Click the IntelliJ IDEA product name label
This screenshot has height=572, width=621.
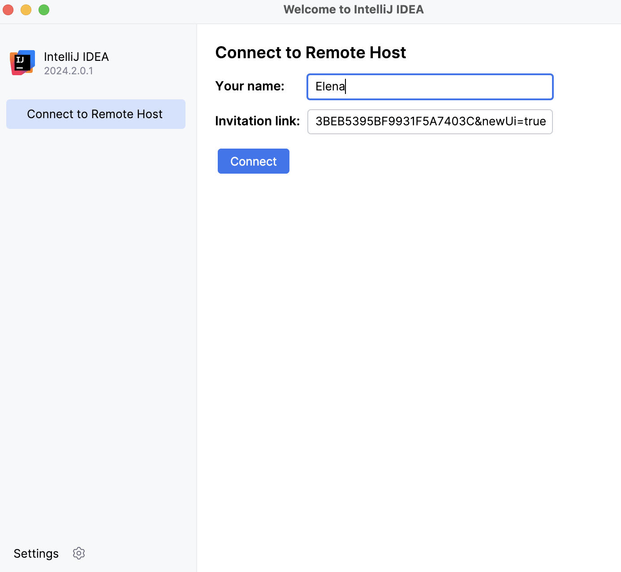click(76, 57)
